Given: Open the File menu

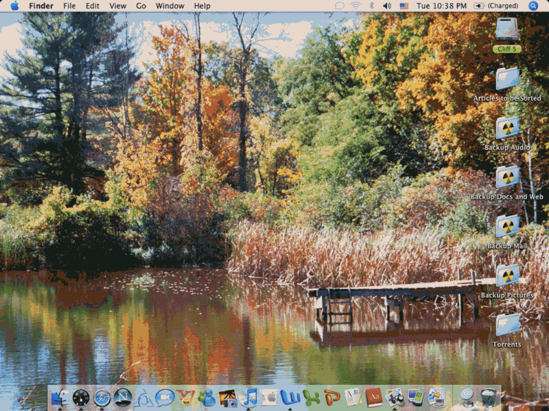Looking at the screenshot, I should click(x=69, y=6).
